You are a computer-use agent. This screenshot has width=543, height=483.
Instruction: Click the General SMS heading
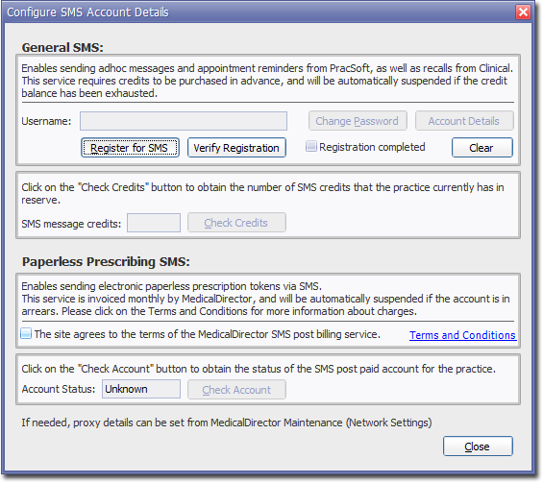click(x=62, y=47)
